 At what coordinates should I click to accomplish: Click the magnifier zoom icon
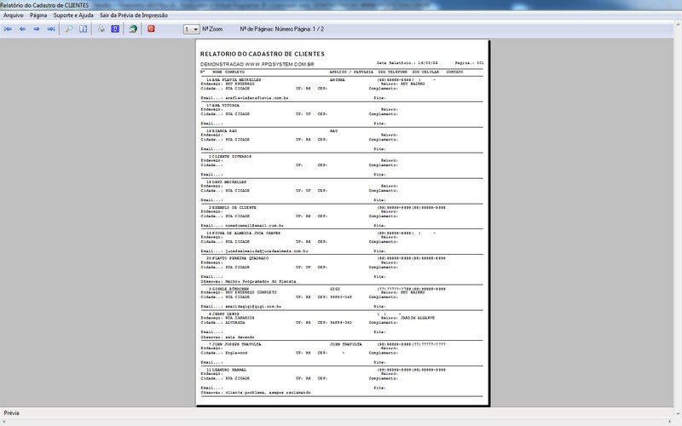tap(69, 29)
